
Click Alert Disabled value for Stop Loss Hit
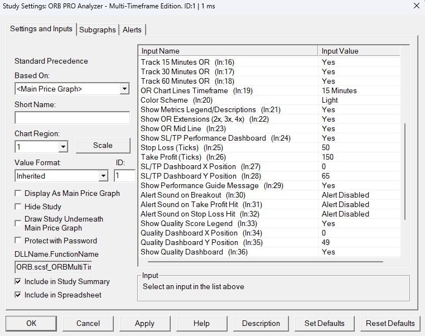[x=359, y=214]
